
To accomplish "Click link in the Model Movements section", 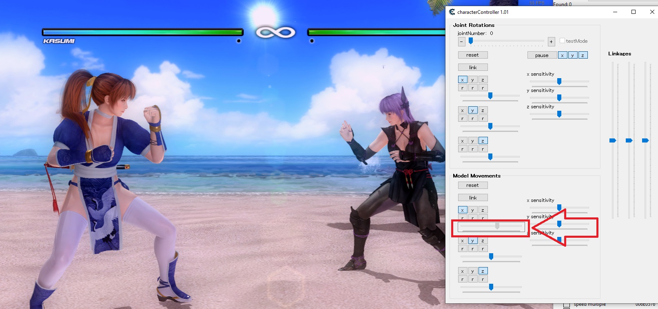I will (473, 197).
